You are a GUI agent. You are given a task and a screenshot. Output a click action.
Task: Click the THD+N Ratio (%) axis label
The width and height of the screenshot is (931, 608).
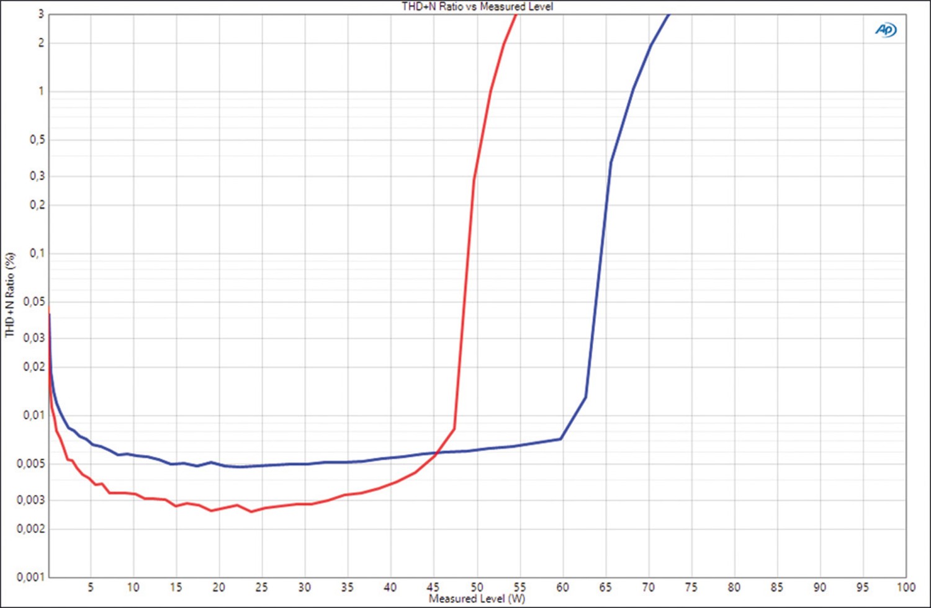tap(9, 292)
